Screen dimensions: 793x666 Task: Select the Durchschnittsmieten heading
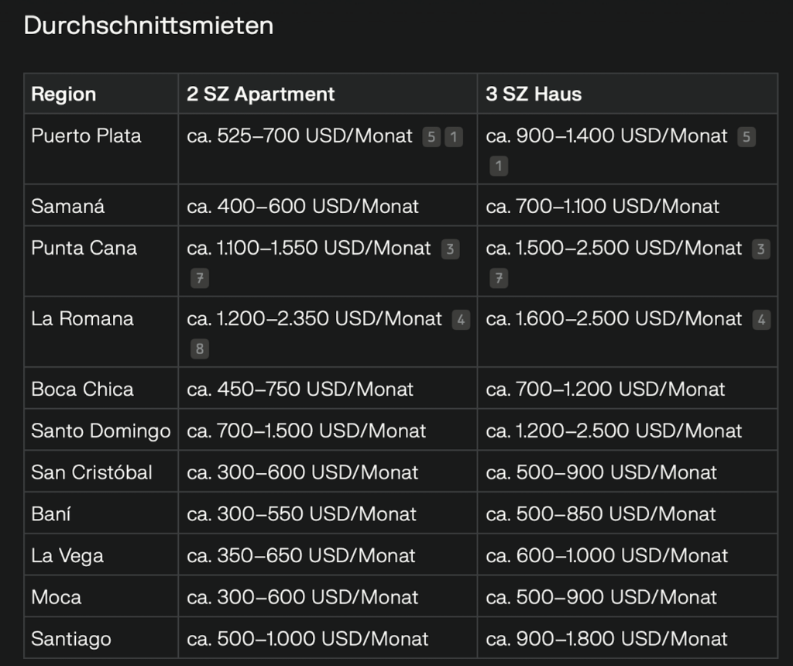pyautogui.click(x=149, y=26)
